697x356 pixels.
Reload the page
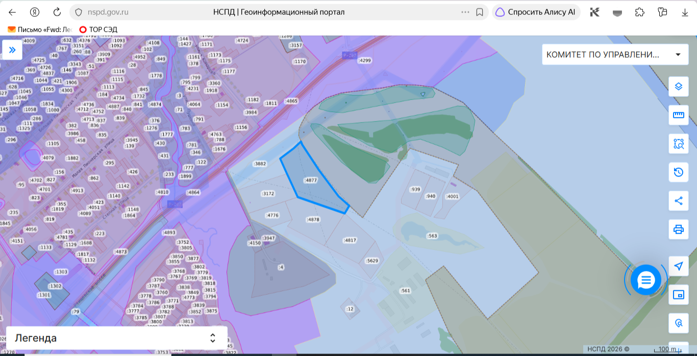tap(57, 12)
